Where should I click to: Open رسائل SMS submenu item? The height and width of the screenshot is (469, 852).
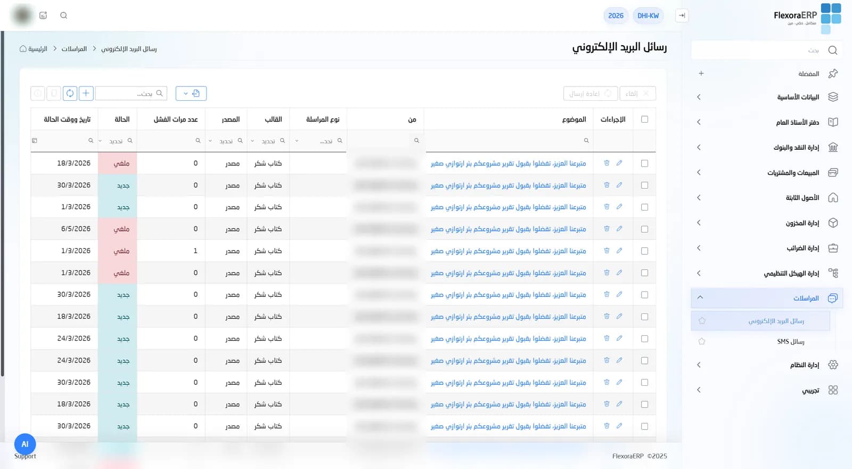pos(791,342)
